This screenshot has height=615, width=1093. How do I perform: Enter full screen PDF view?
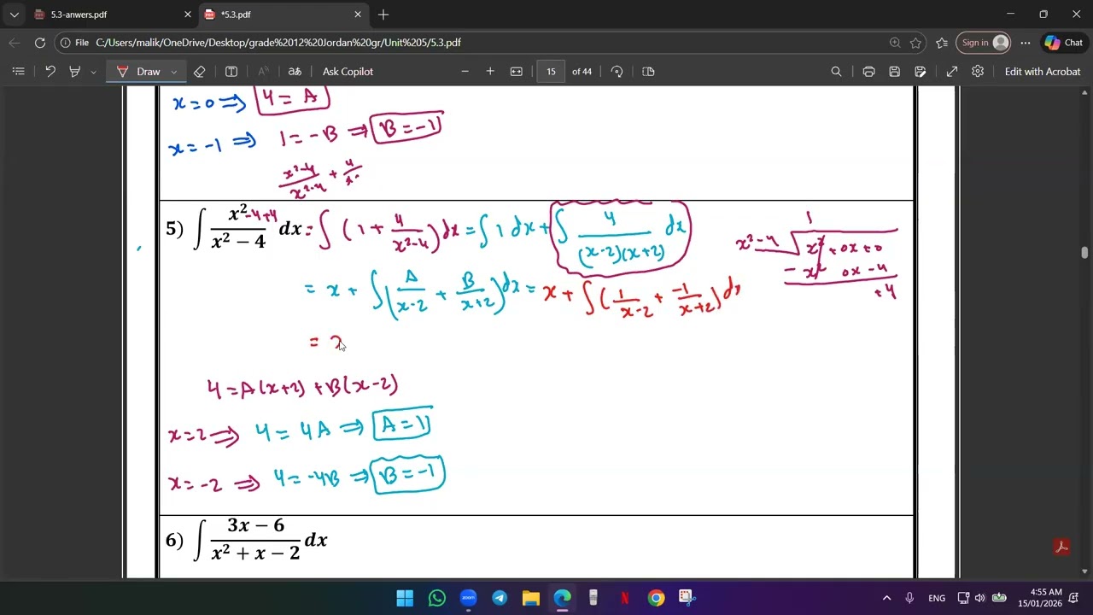click(952, 72)
